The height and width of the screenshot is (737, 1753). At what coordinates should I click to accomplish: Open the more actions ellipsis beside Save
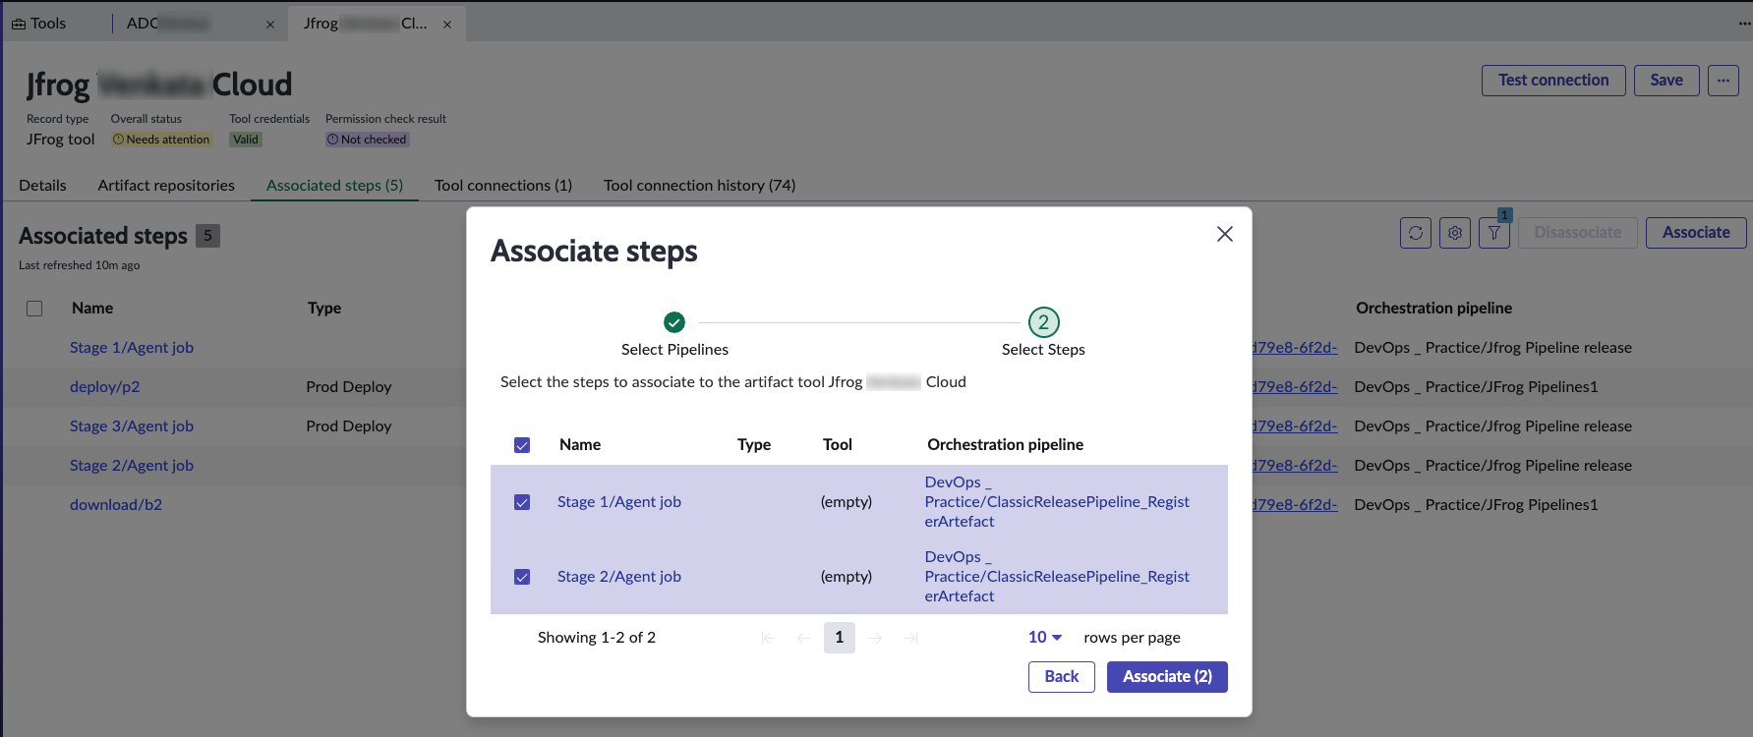pos(1724,81)
